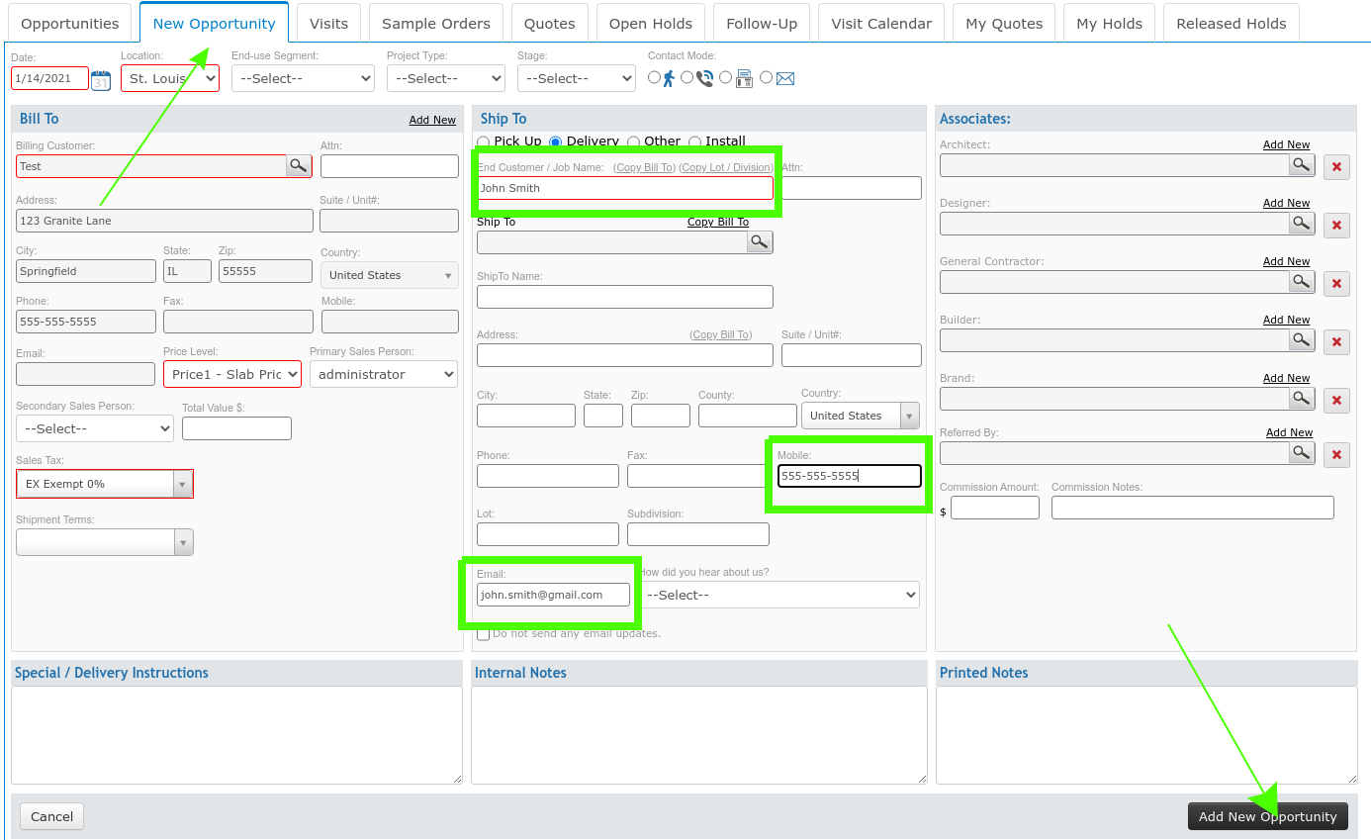Open the Released Holds tab

1231,22
